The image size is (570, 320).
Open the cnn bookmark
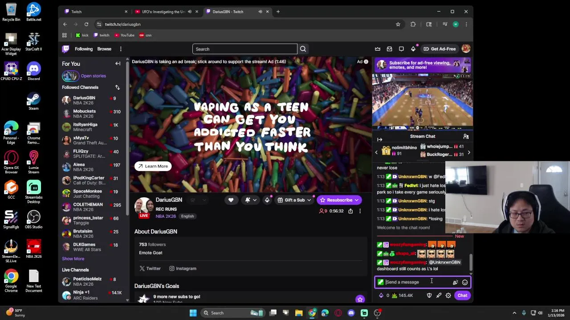click(x=146, y=35)
